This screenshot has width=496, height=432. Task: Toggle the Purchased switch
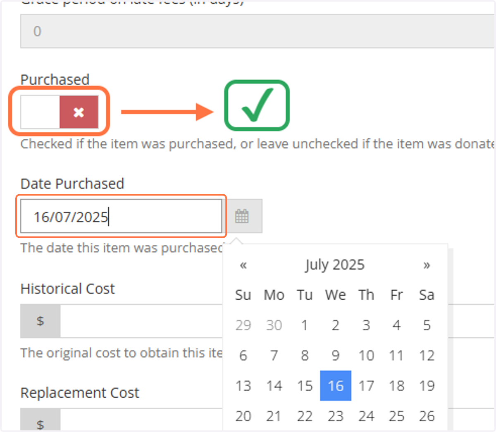60,112
